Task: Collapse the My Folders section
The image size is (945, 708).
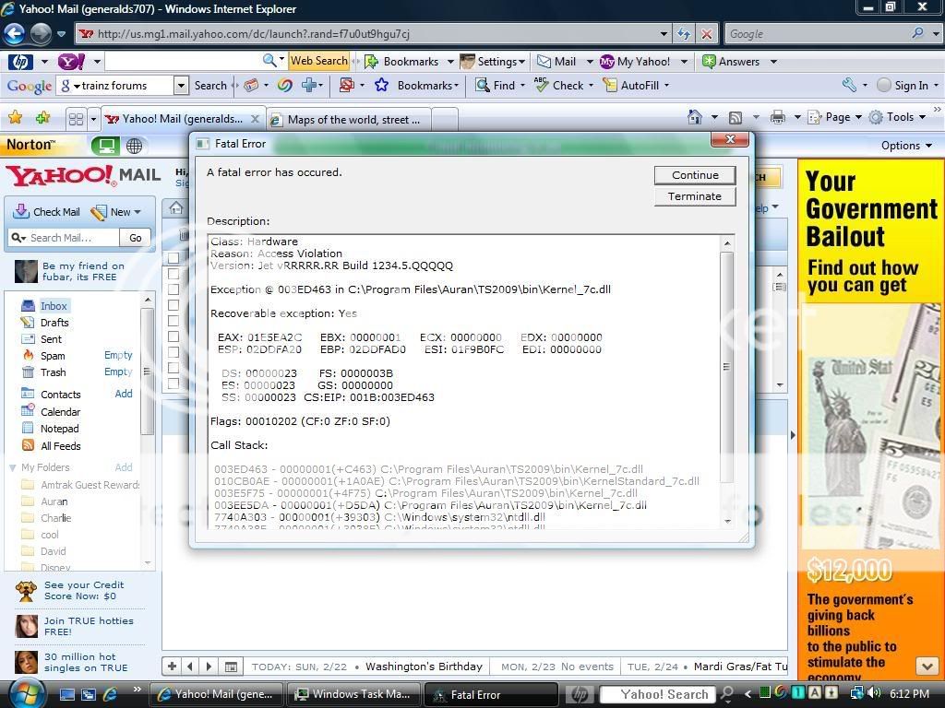Action: pos(13,467)
